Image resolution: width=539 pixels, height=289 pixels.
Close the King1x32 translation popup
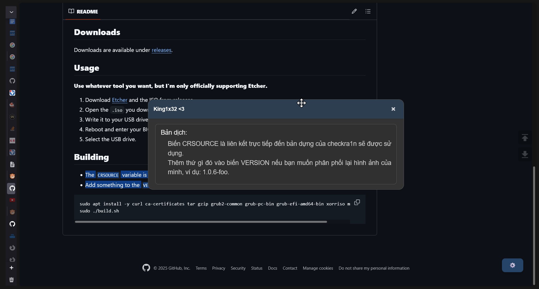(x=393, y=109)
